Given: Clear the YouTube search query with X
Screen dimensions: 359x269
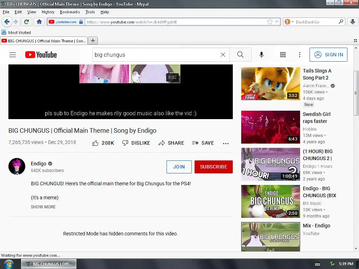Looking at the screenshot, I should pos(223,55).
